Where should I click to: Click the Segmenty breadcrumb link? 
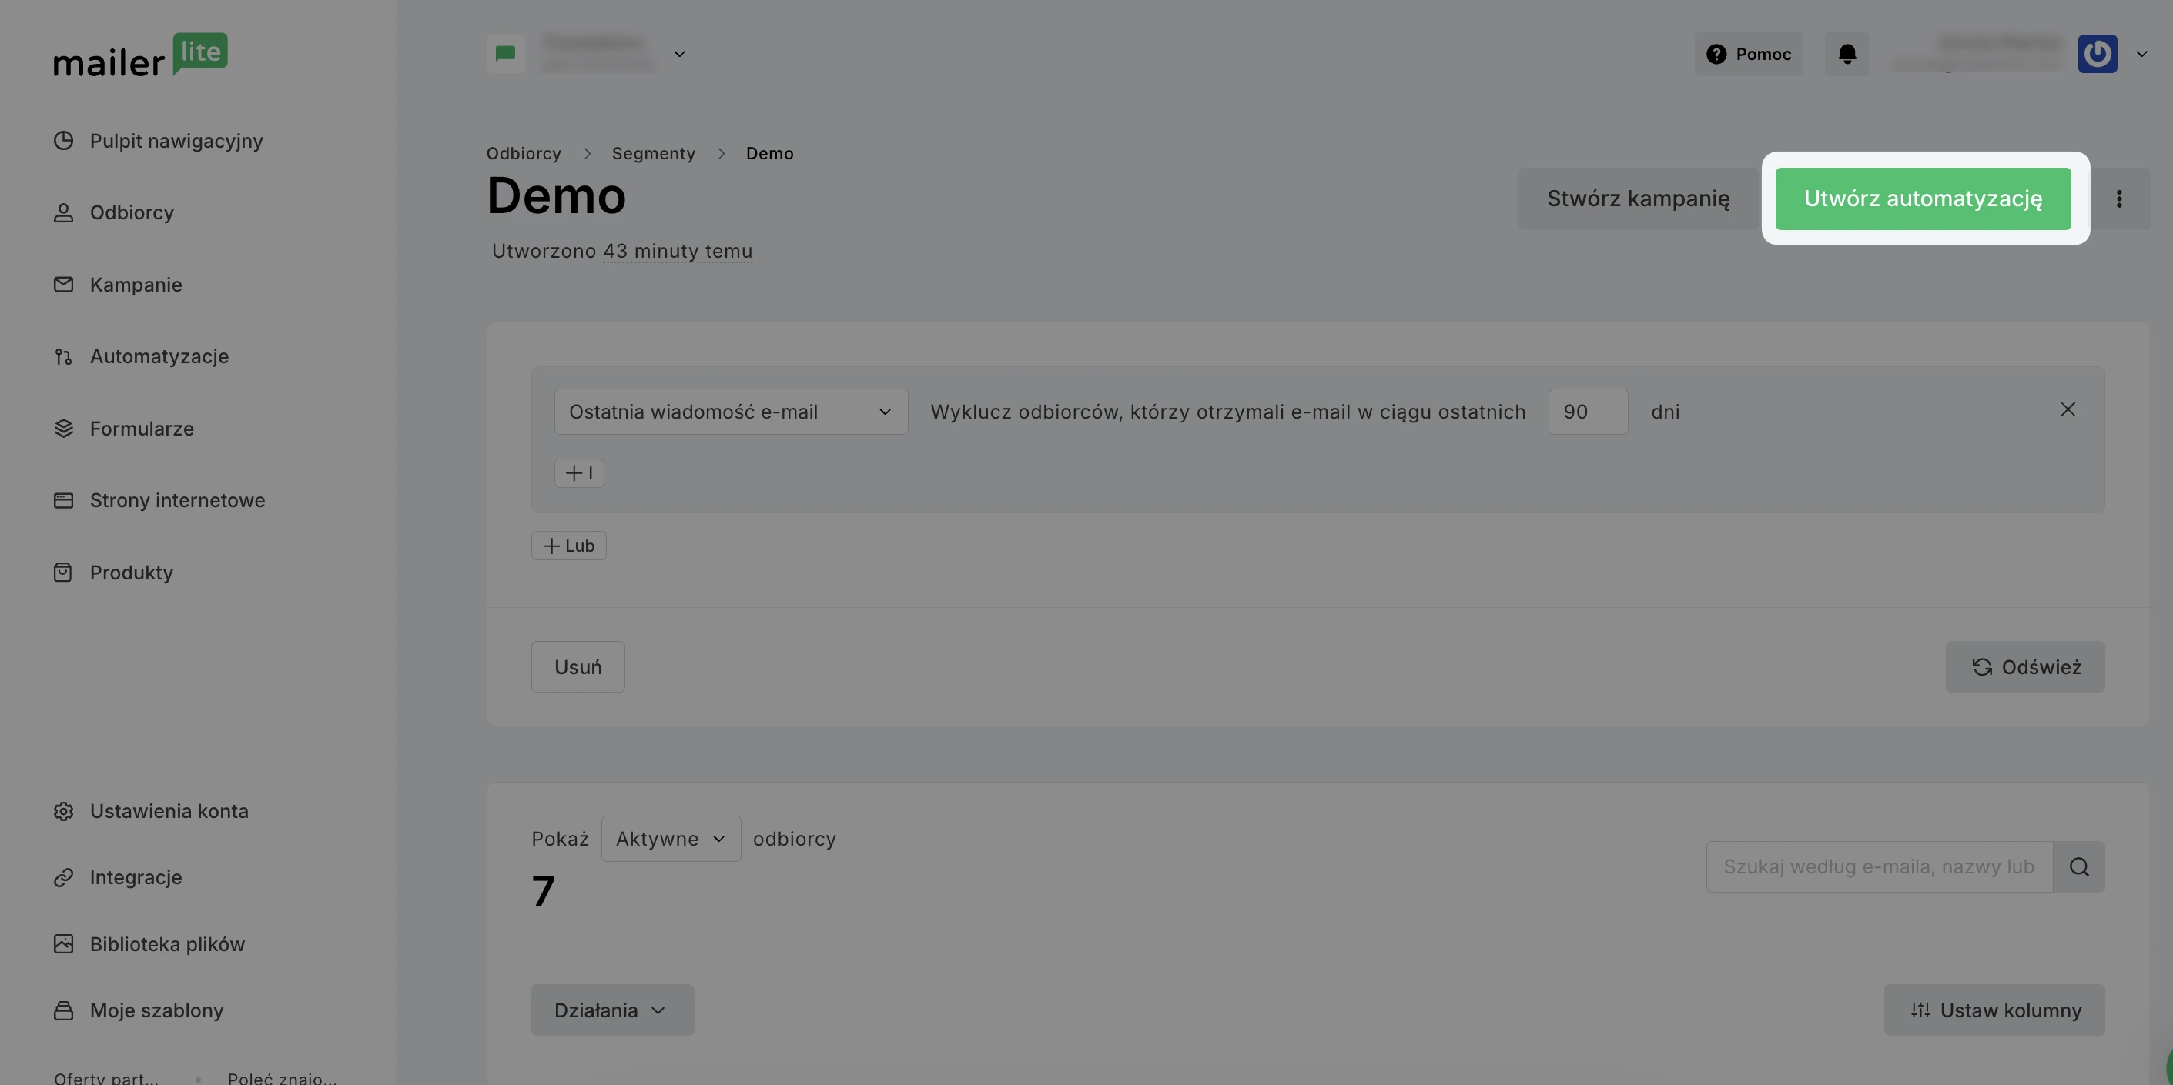click(x=653, y=153)
